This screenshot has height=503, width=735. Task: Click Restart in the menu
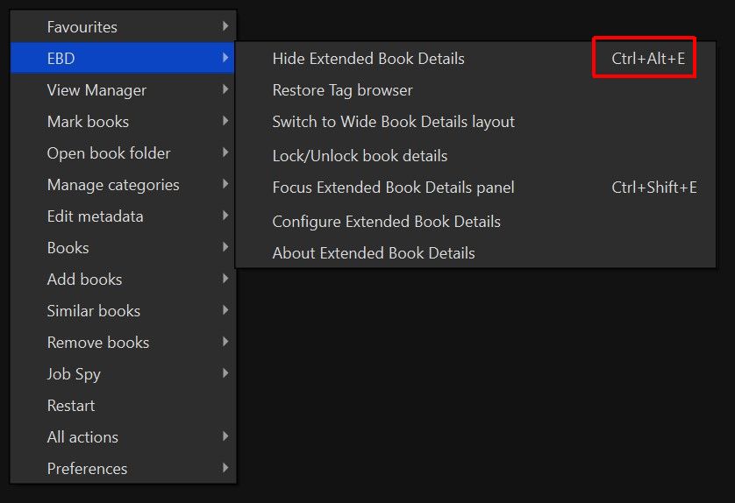tap(71, 406)
